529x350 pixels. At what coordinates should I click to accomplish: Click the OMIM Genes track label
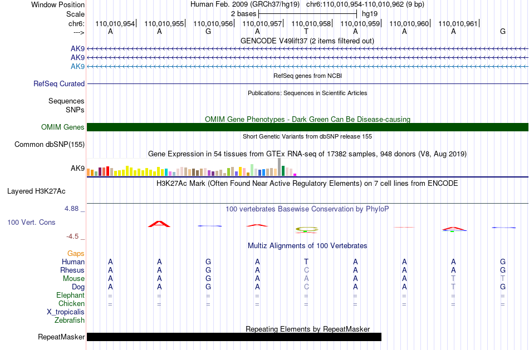point(63,127)
